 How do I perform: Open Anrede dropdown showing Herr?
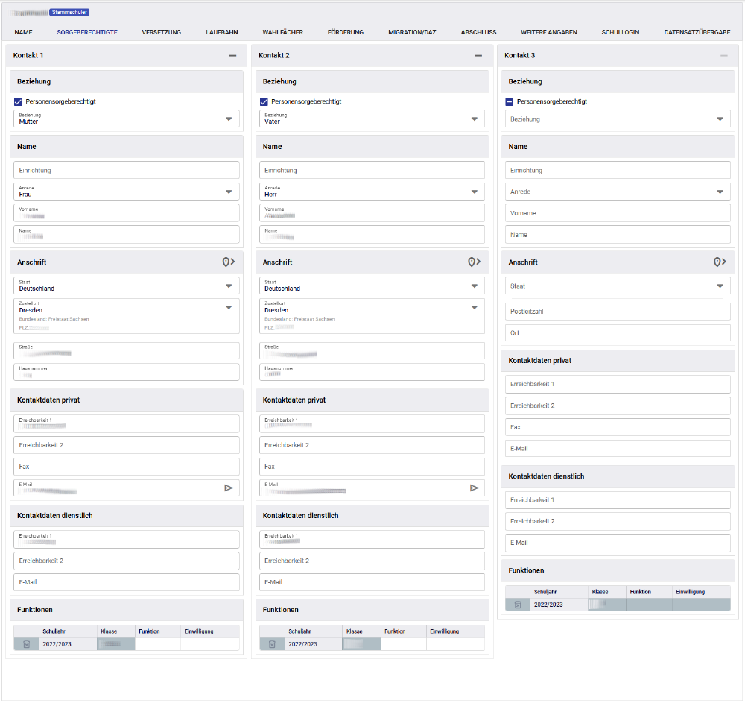[372, 192]
